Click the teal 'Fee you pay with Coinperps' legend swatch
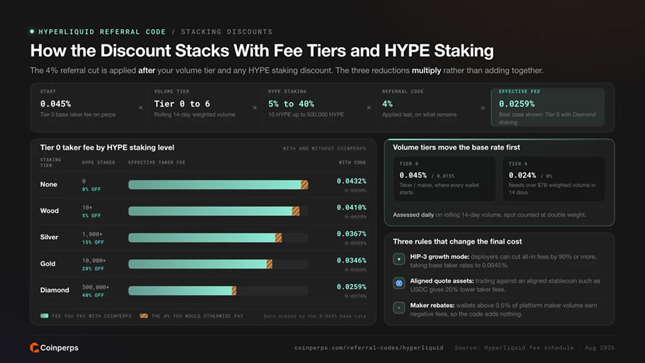Viewport: 645px width, 363px height. coord(44,316)
